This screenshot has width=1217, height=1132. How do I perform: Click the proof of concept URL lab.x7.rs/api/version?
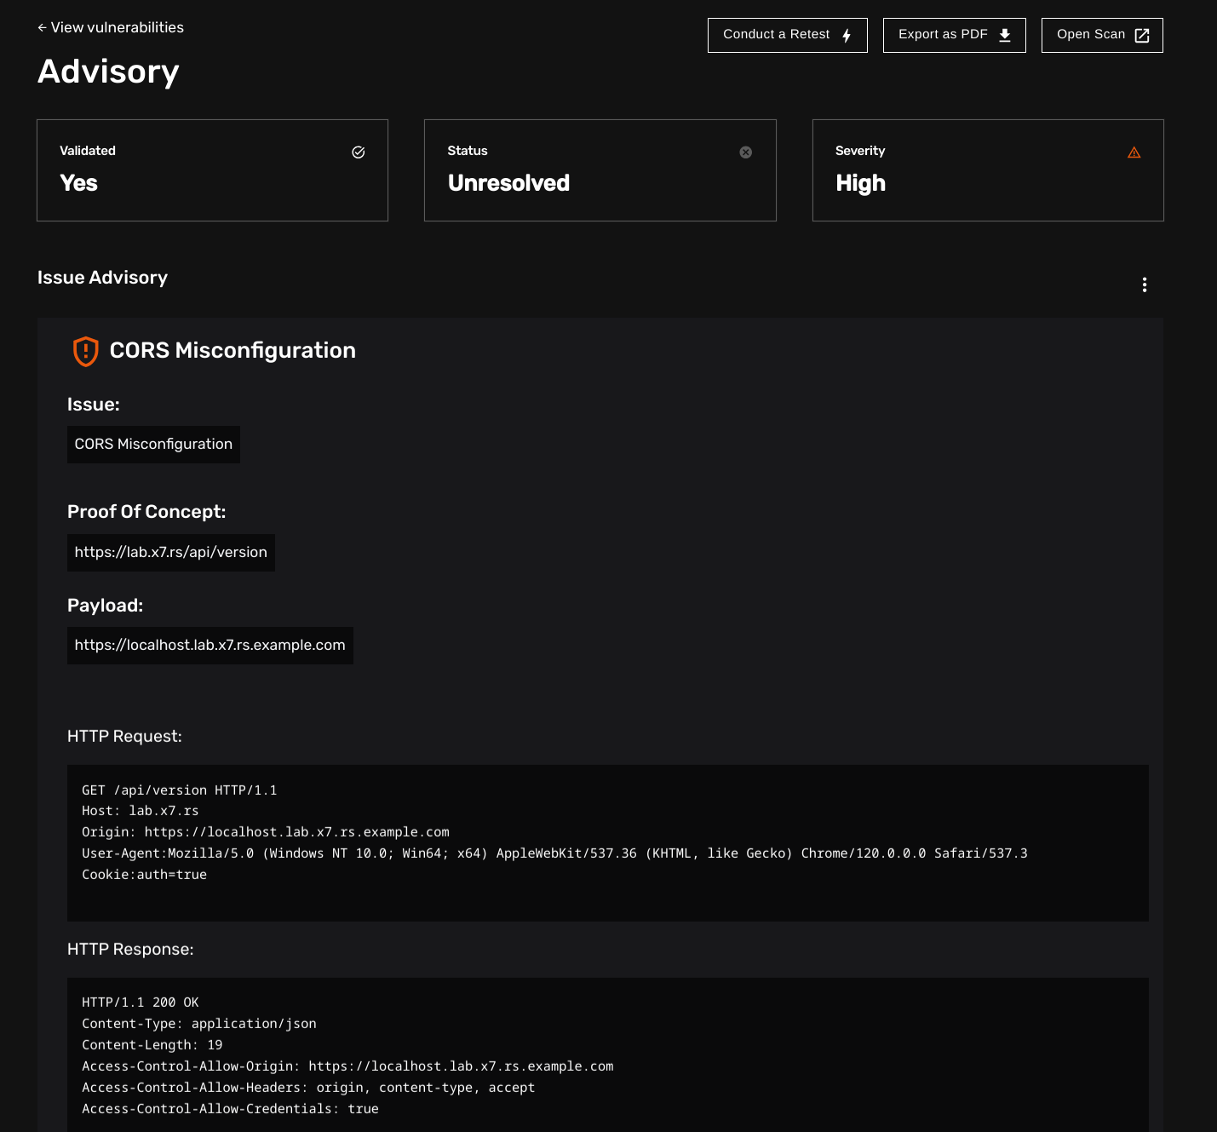click(171, 553)
